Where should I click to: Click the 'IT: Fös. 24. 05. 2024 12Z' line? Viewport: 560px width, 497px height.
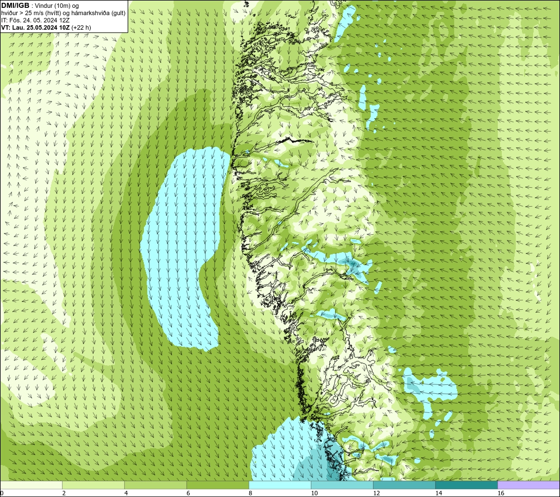(35, 20)
